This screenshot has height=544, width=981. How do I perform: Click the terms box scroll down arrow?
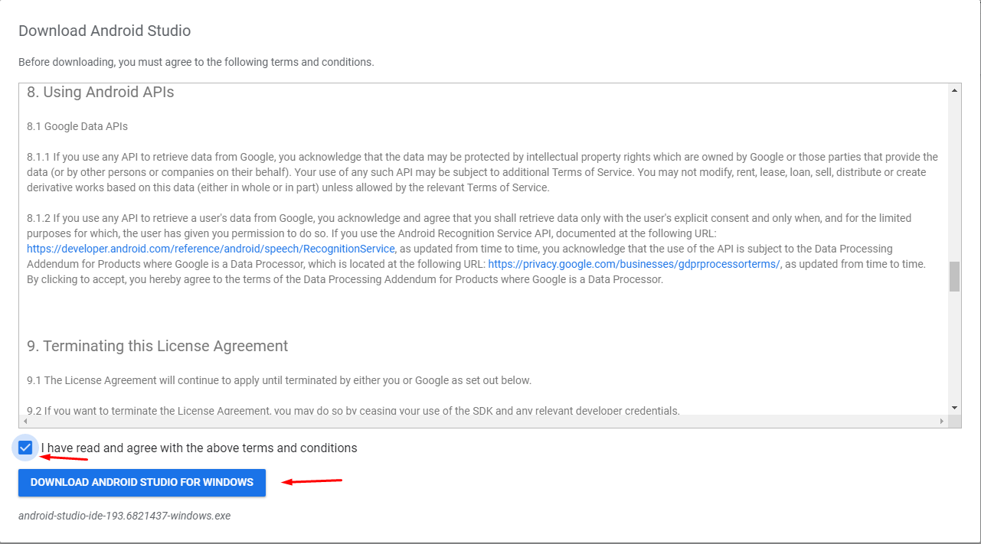(x=954, y=408)
